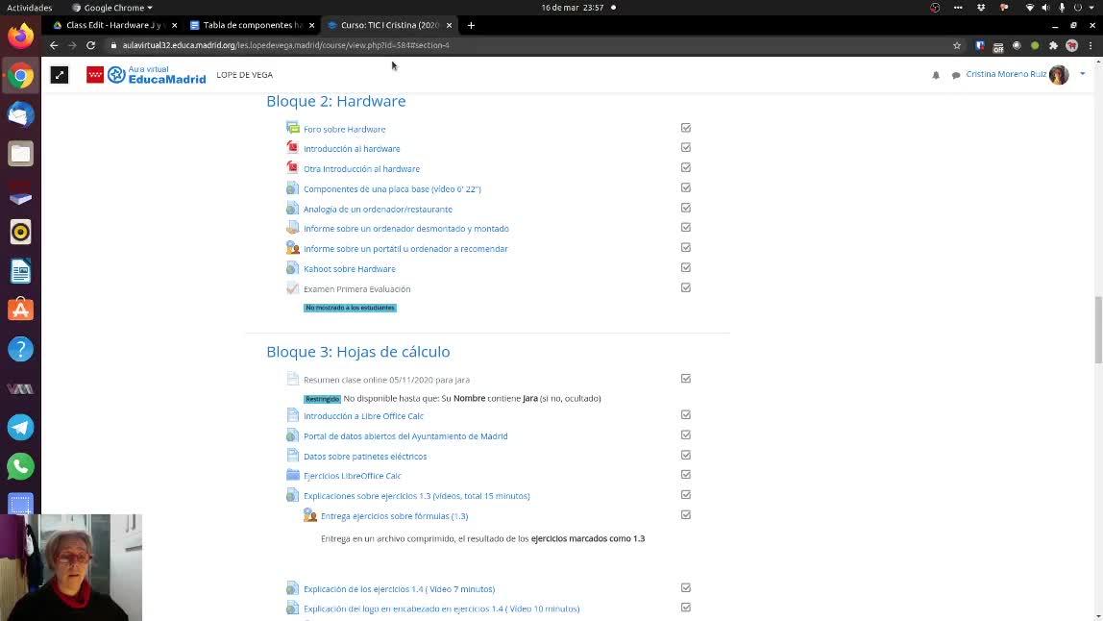Switch to the Class Edit - Hardware tab
Image resolution: width=1103 pixels, height=621 pixels.
click(114, 25)
